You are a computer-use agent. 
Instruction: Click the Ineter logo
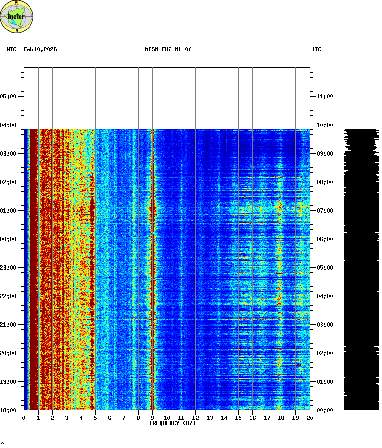pos(17,17)
